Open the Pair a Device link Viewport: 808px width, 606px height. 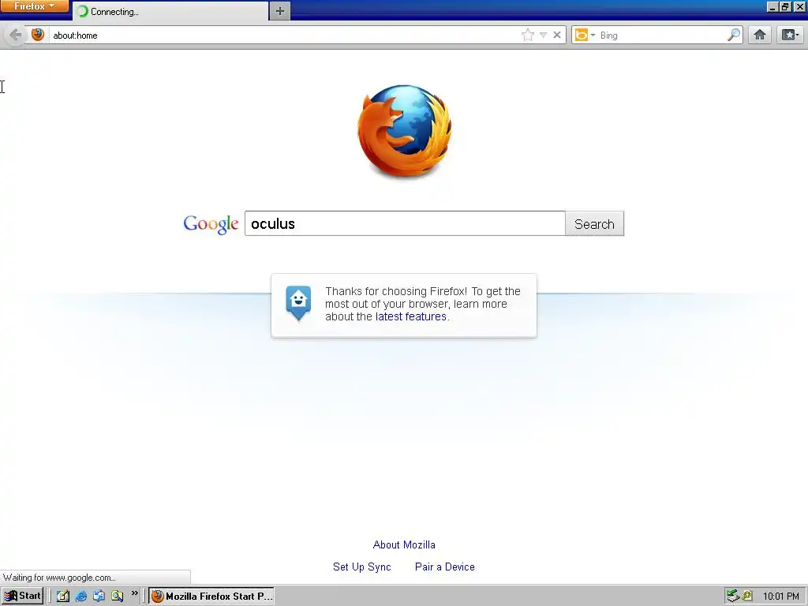[445, 567]
